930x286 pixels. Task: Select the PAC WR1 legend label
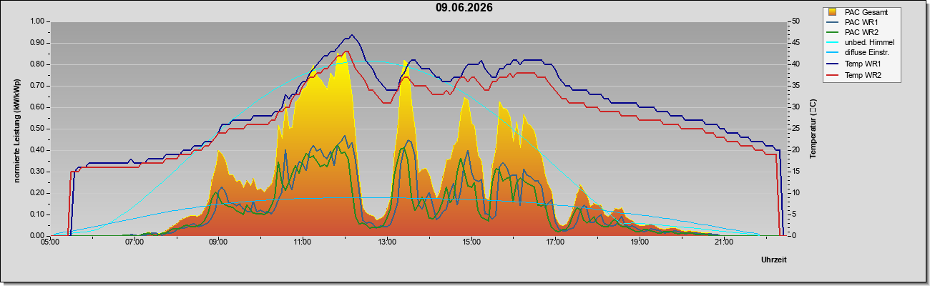pos(861,22)
